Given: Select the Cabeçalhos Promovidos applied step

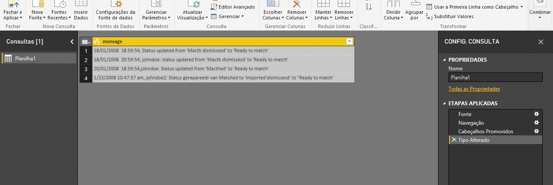Looking at the screenshot, I should [496, 132].
